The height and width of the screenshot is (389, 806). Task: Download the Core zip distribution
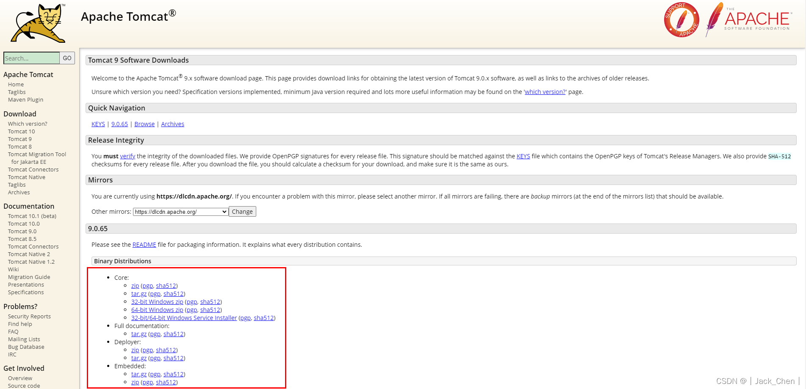click(x=135, y=286)
